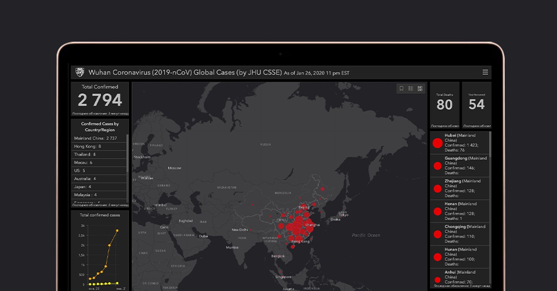The width and height of the screenshot is (557, 291).
Task: Click the Hunan province entry
Action: point(465,257)
